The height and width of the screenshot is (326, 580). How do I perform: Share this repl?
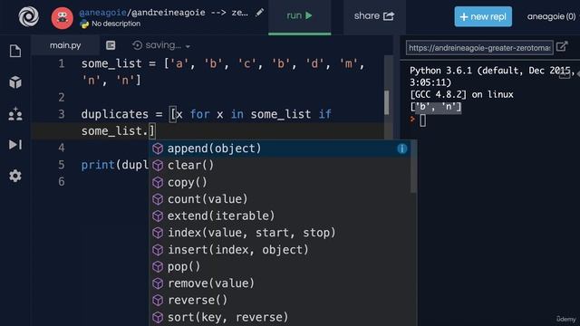click(x=374, y=16)
